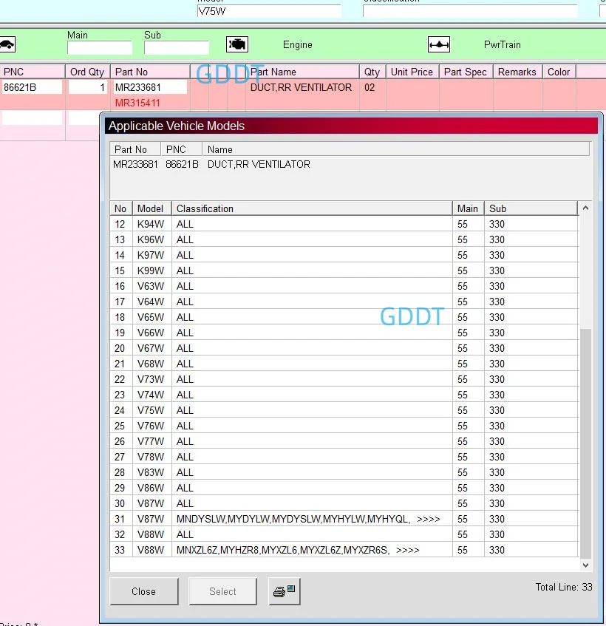Click the Model column header
This screenshot has height=626, width=606.
coord(152,209)
